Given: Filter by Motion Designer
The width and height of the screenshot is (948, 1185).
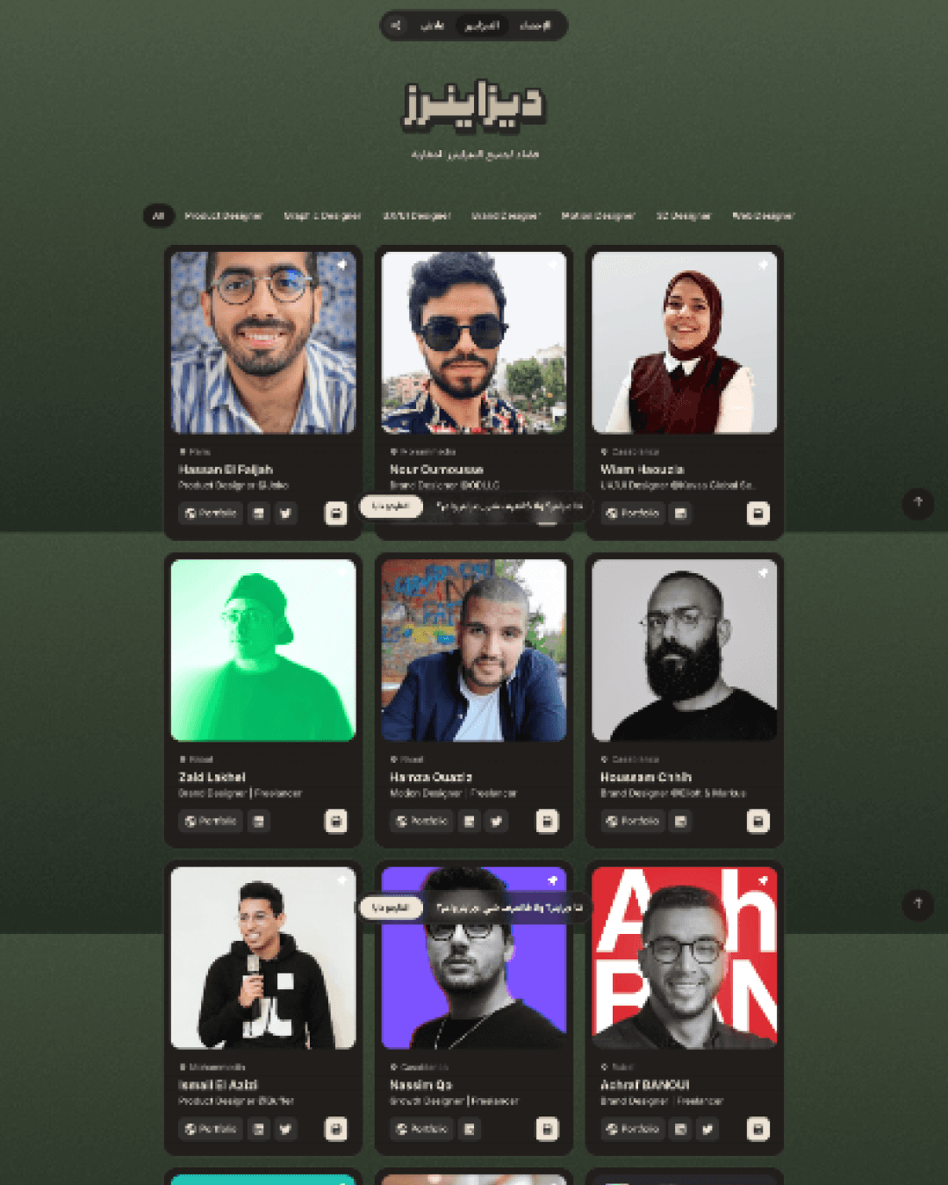Looking at the screenshot, I should [x=598, y=216].
